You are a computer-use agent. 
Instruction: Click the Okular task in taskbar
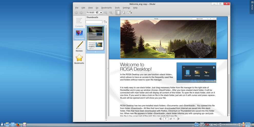click(25, 125)
